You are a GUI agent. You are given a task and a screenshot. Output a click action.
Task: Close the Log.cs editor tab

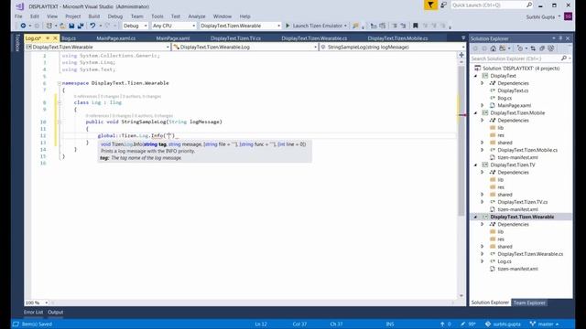[55, 38]
